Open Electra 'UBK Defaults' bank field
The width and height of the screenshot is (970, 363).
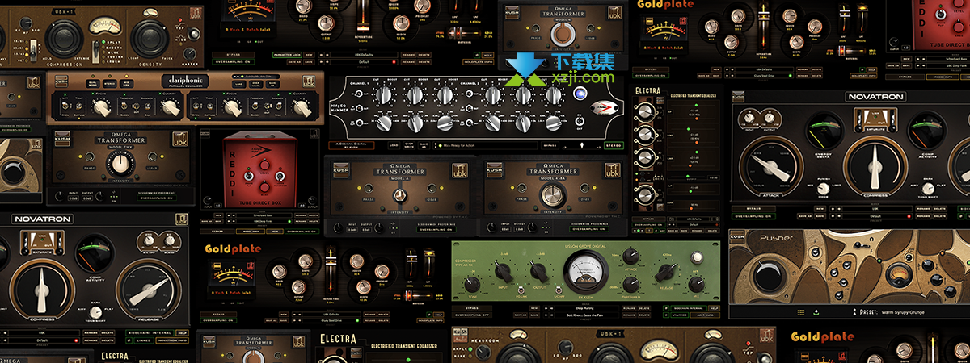point(692,219)
